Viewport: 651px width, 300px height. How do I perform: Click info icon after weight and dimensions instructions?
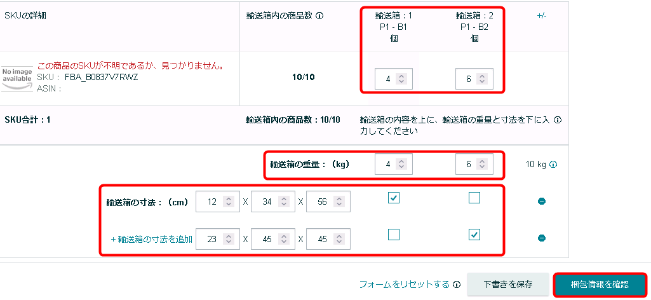(558, 120)
